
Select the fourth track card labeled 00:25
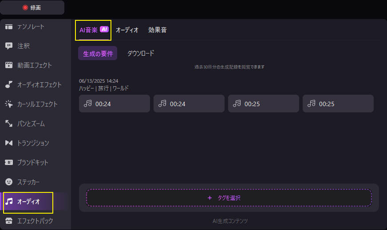coord(338,103)
